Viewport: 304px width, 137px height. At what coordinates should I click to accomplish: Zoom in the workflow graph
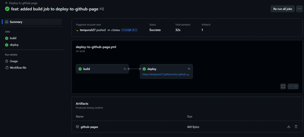coord(296,86)
